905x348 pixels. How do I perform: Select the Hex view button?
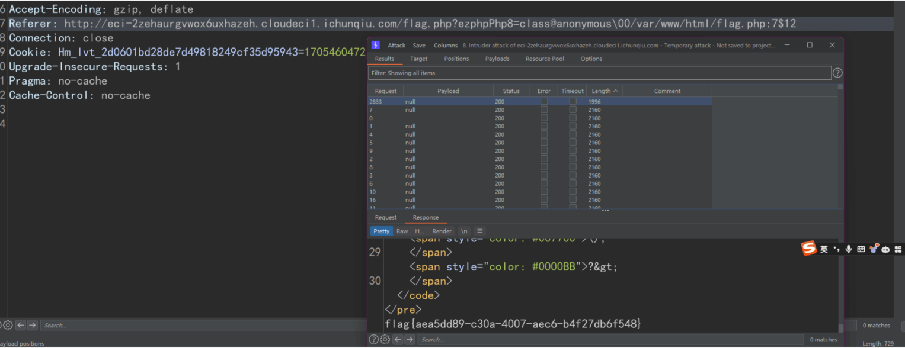(419, 231)
